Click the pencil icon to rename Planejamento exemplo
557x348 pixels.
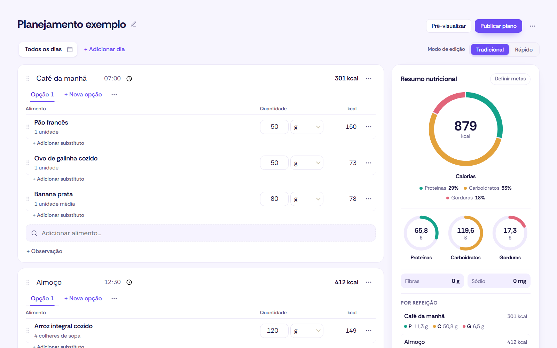133,24
